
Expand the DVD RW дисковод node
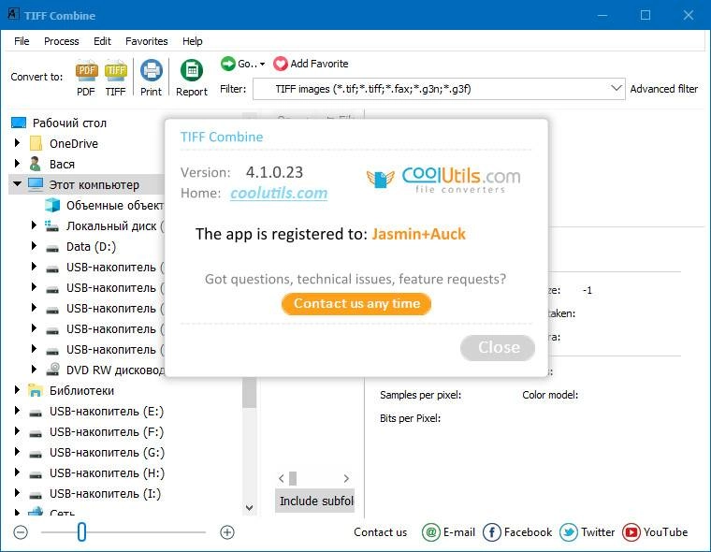pos(34,370)
